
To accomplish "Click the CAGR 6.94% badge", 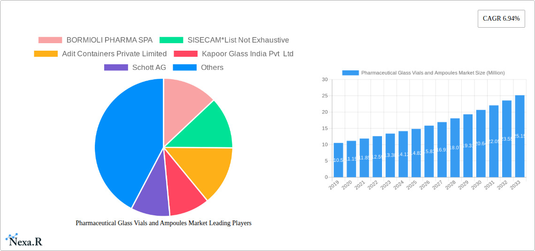I will [501, 19].
